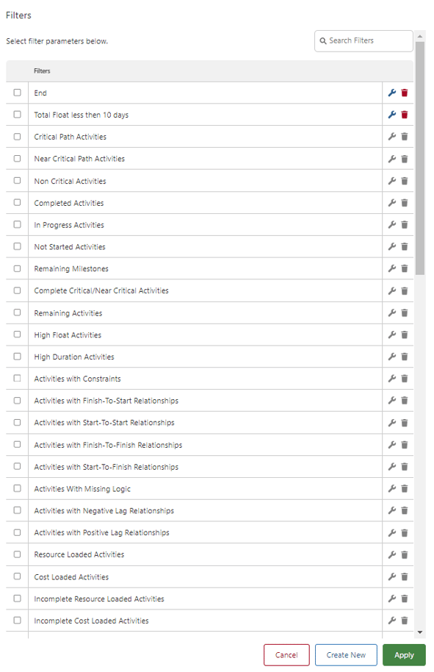434x672 pixels.
Task: Focus the Search Filters input field
Action: click(x=364, y=40)
